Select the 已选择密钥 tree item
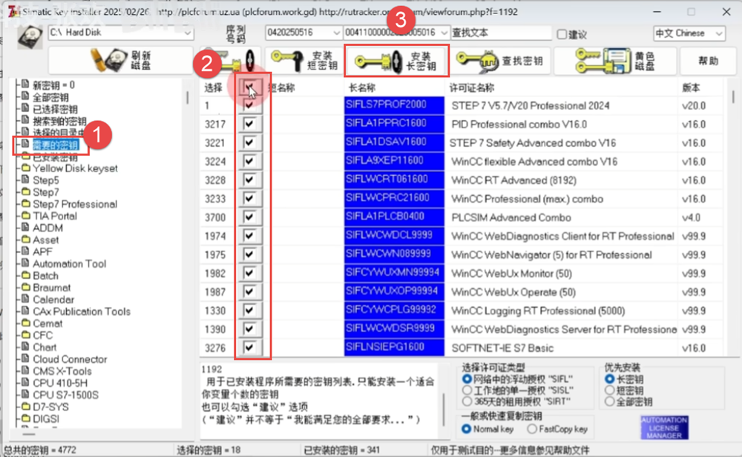 (55, 109)
